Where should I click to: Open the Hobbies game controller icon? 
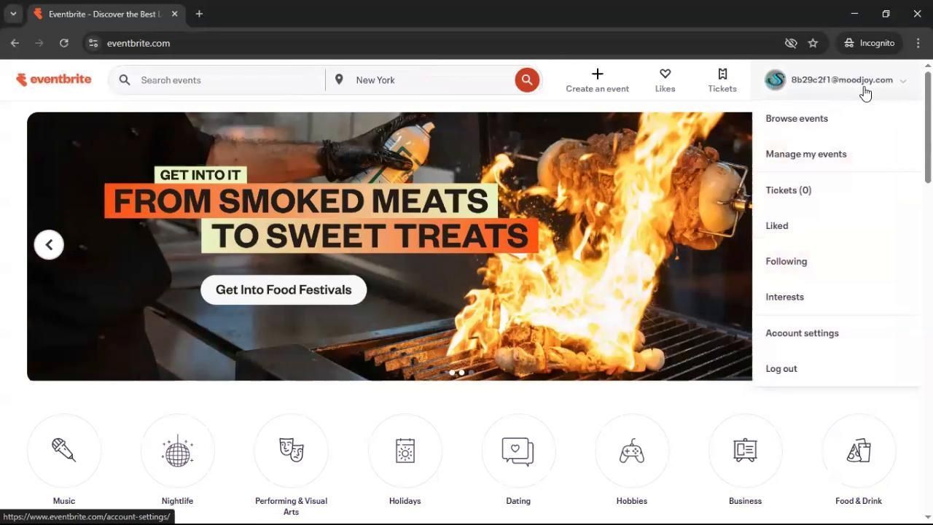tap(631, 451)
